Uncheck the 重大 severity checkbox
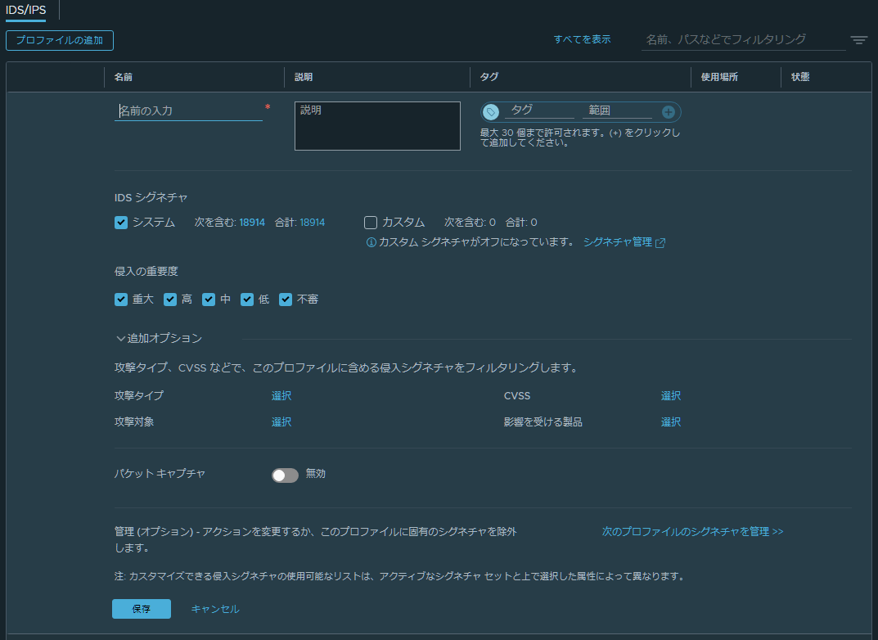This screenshot has height=640, width=878. coord(121,300)
